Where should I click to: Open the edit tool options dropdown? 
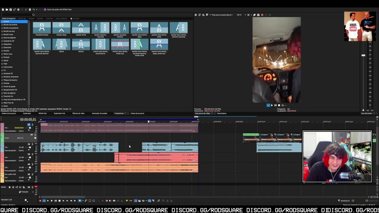click(83, 201)
